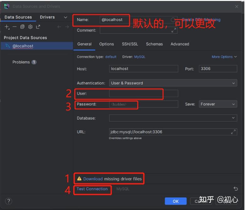Switch to the Schemas tab
The image size is (245, 210).
154,44
